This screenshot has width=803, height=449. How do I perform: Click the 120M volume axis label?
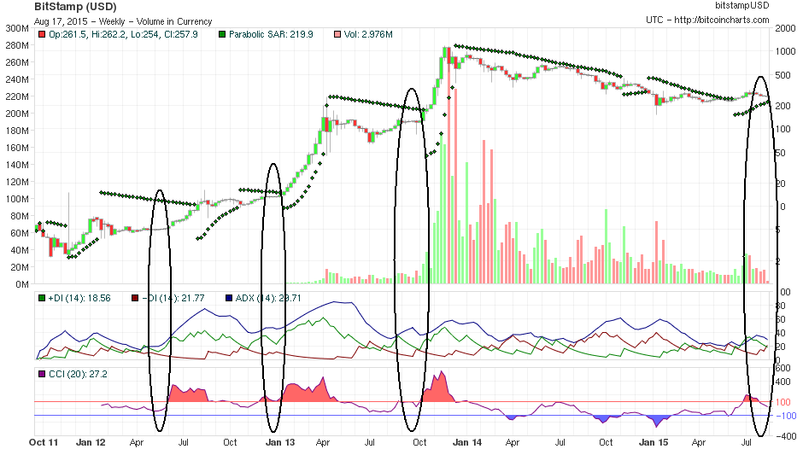point(17,182)
